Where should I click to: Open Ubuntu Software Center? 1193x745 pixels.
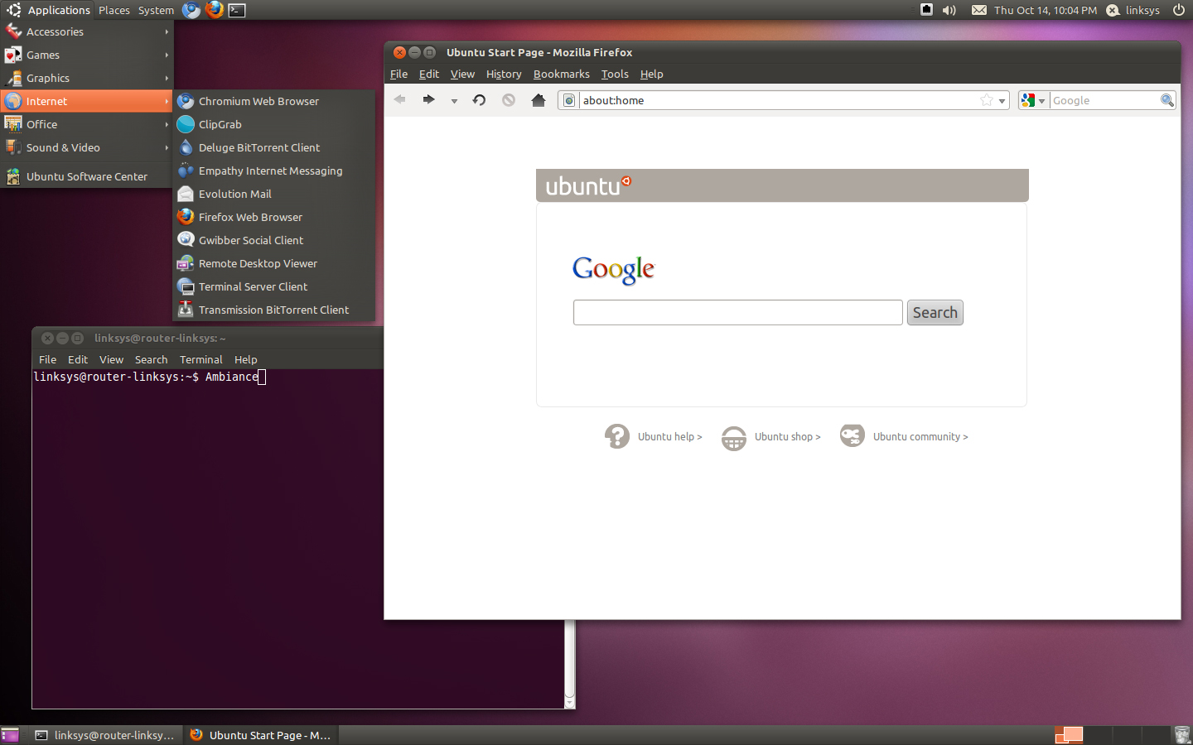[87, 176]
